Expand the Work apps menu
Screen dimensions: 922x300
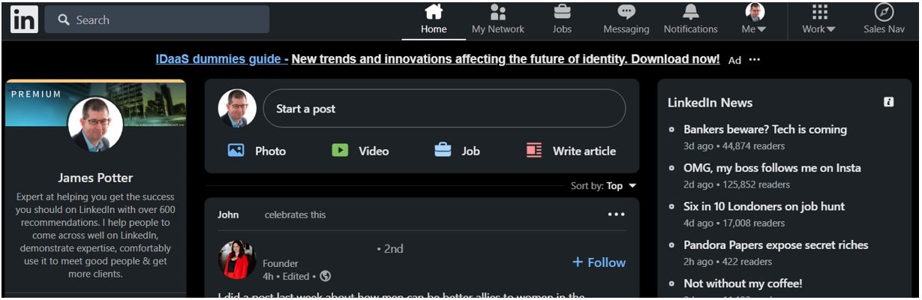click(x=819, y=20)
